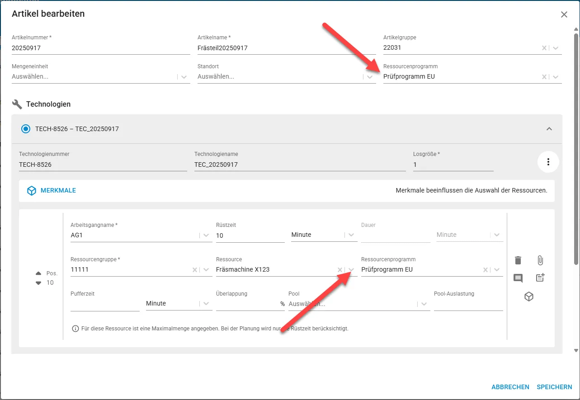Screen dimensions: 580x400
Task: Collapse the TECH-8526 technology panel
Action: [x=549, y=129]
